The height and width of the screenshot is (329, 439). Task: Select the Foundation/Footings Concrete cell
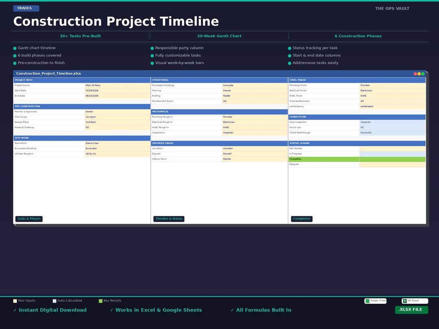255,85
